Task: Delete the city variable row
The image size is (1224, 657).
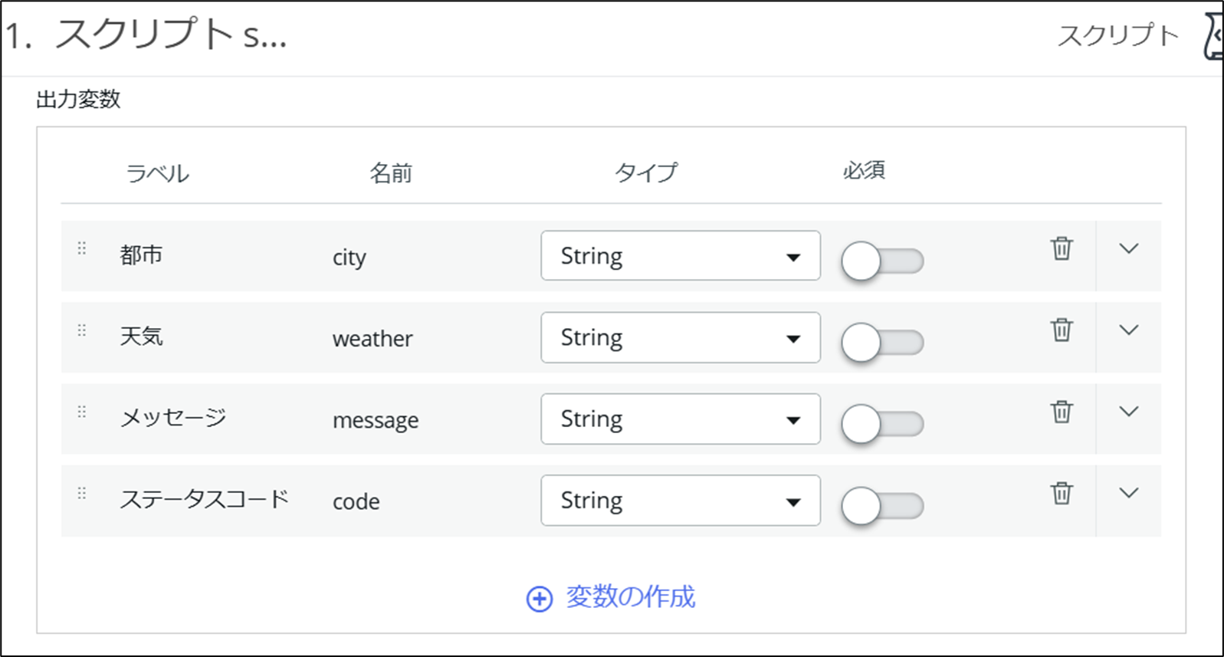Action: (1062, 248)
